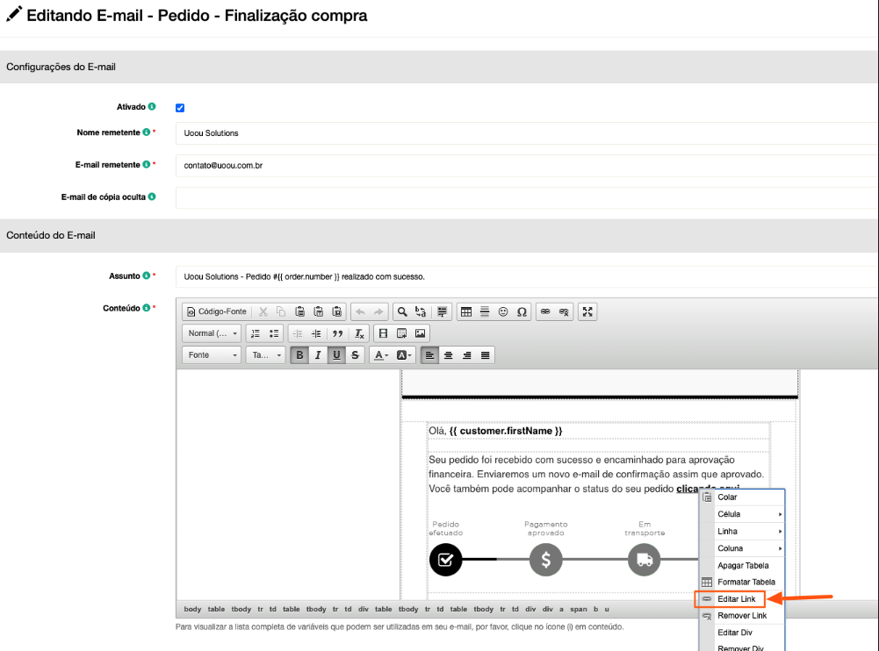Viewport: 879px width, 651px height.
Task: Click the Copy icon in editor toolbar
Action: pos(281,311)
